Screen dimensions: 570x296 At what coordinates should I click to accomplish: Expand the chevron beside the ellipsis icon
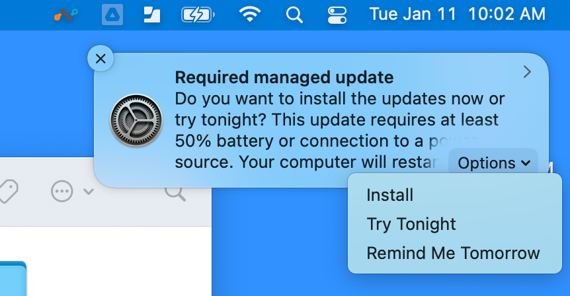coord(89,191)
